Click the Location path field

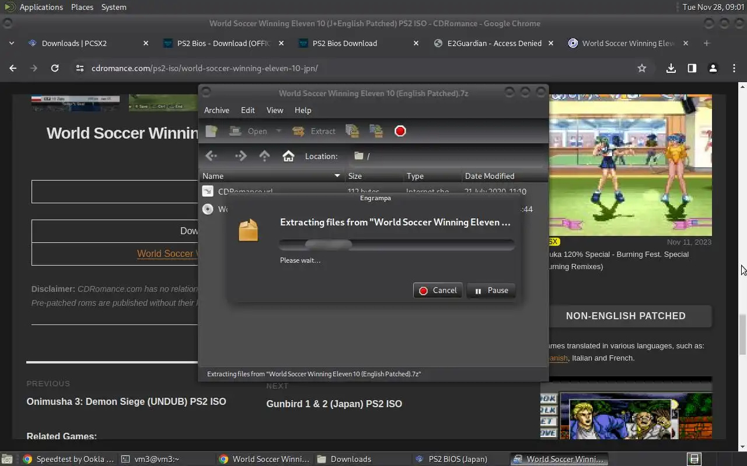tap(446, 156)
